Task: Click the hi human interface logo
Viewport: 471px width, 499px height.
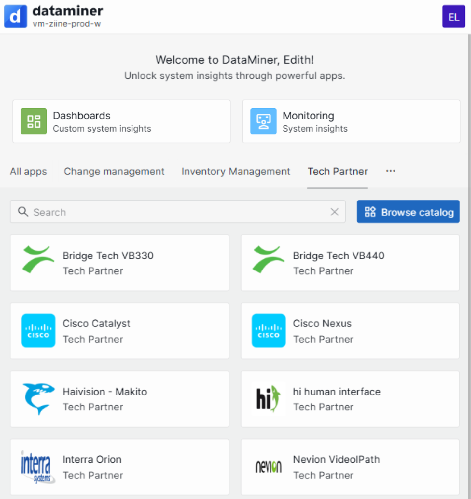Action: pos(268,399)
